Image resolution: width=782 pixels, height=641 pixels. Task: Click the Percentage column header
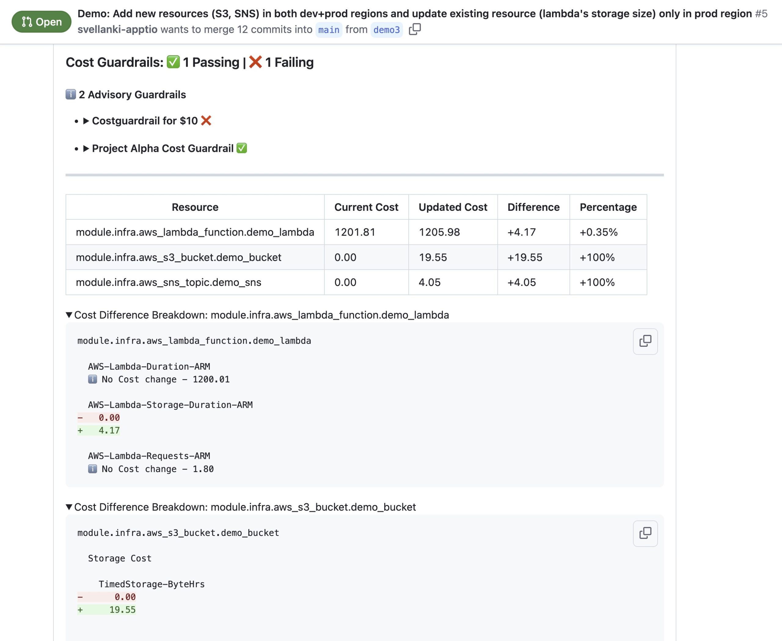point(608,207)
